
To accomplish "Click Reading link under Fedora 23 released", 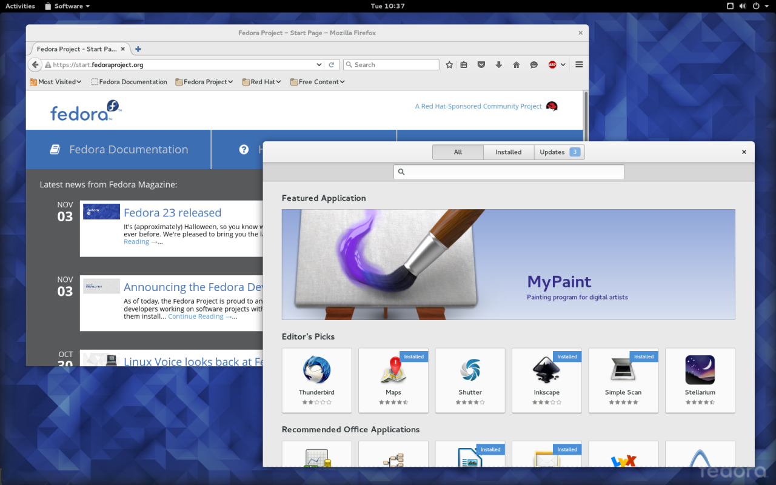I will pyautogui.click(x=136, y=241).
